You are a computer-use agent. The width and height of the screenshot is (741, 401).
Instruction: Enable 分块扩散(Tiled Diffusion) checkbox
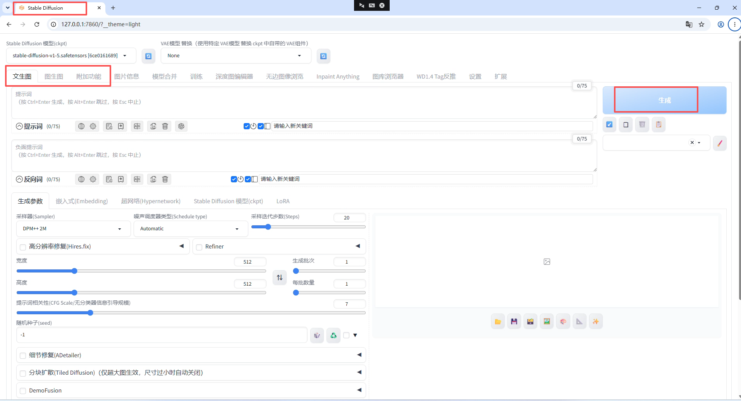(23, 373)
